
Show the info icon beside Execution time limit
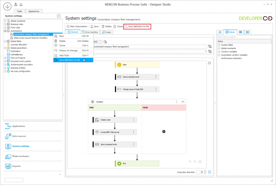[x=209, y=172]
